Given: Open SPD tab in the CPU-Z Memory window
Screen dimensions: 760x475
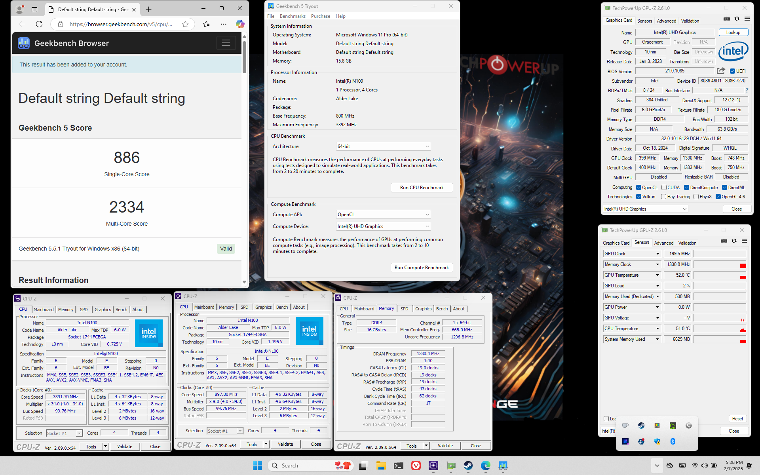Looking at the screenshot, I should click(404, 309).
